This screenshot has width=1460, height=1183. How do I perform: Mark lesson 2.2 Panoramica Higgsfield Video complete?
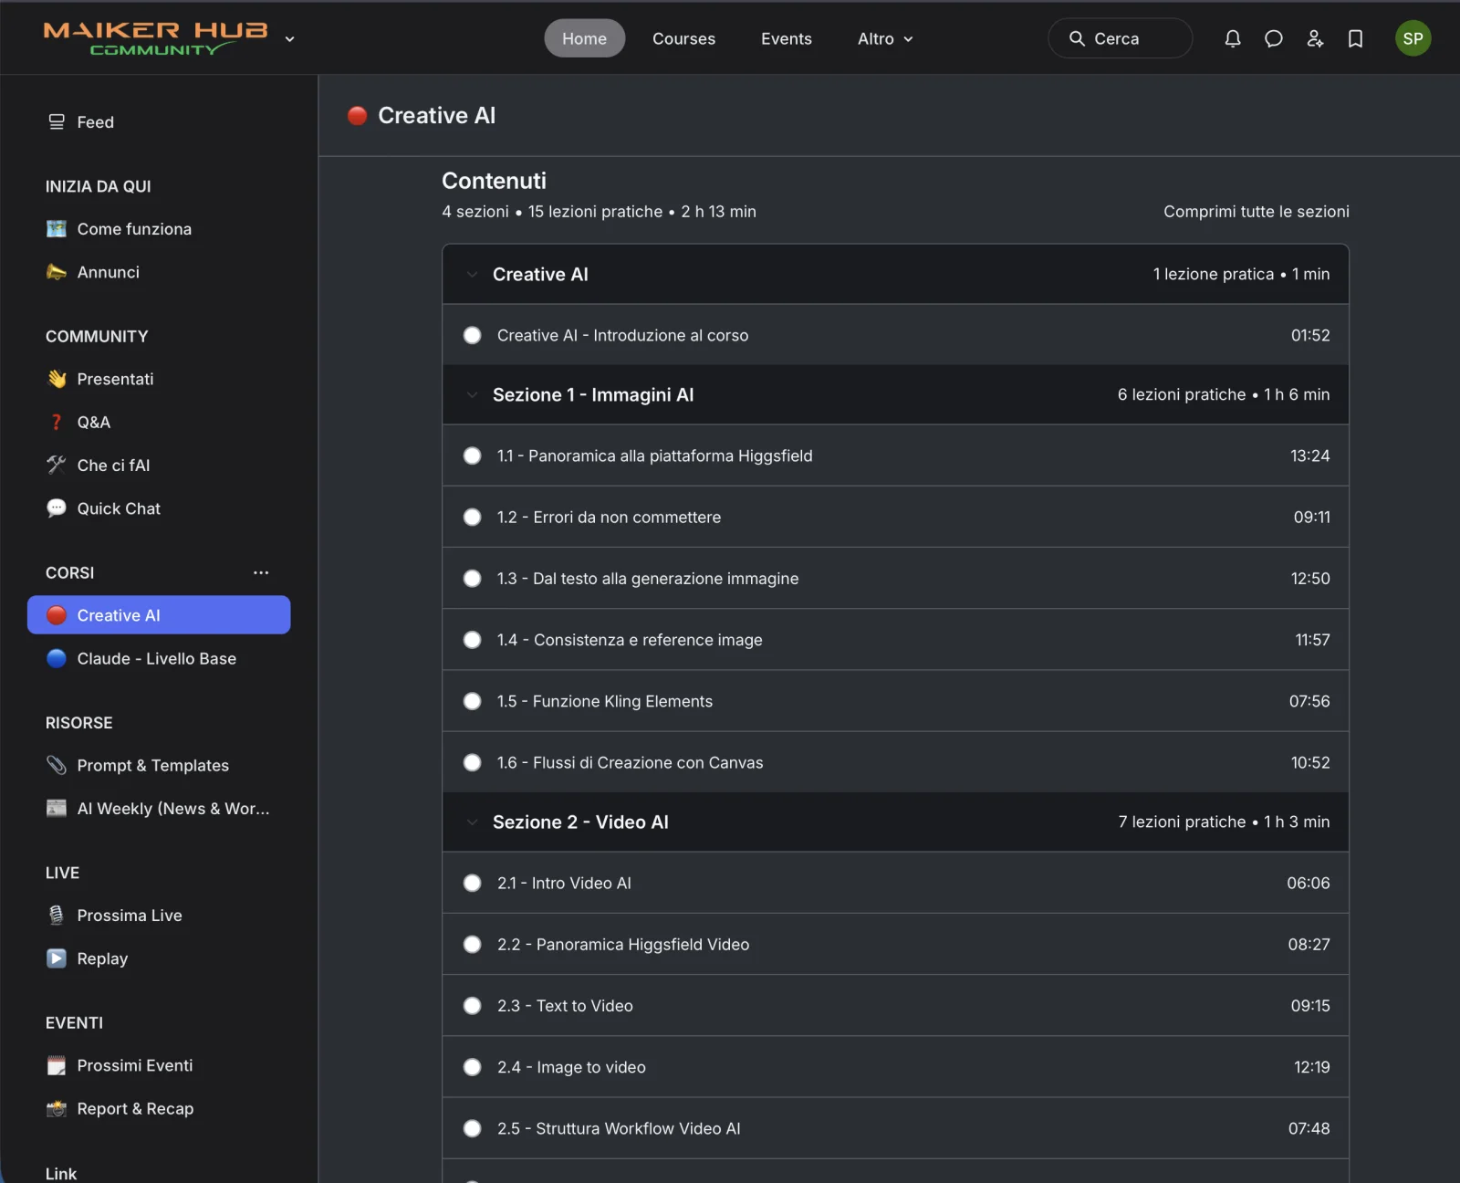point(472,944)
